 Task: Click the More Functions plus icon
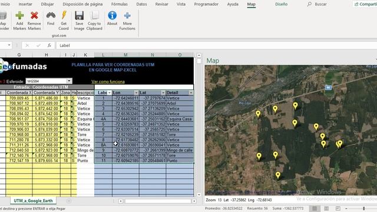click(x=127, y=16)
